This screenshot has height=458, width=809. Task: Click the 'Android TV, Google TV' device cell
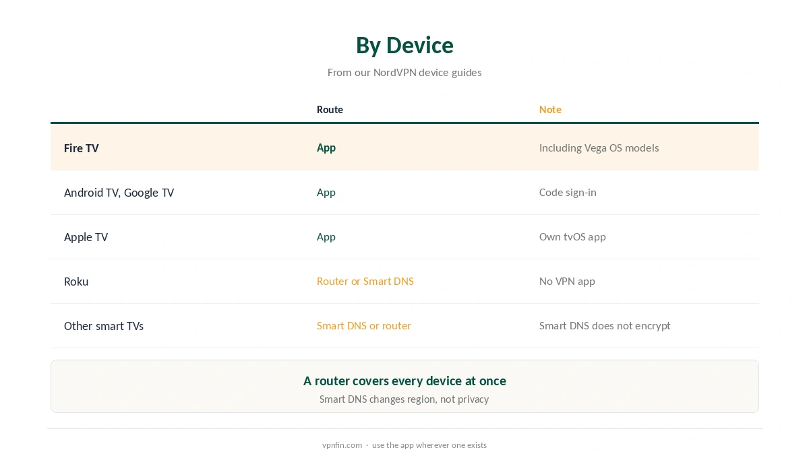119,193
